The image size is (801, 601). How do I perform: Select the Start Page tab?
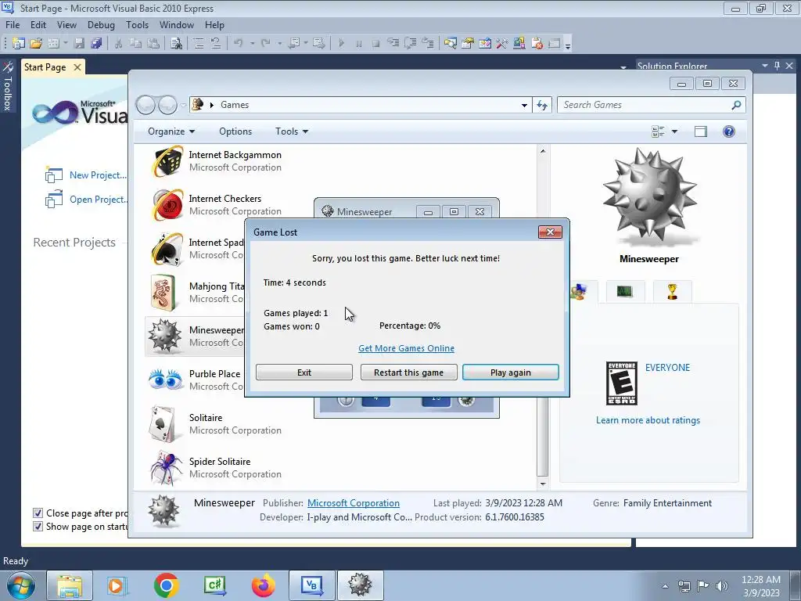[x=45, y=67]
